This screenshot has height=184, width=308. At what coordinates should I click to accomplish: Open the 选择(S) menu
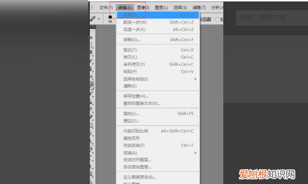180,8
